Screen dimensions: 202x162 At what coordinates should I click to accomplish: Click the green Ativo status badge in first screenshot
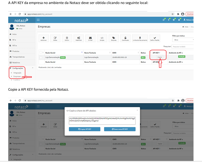(143, 58)
